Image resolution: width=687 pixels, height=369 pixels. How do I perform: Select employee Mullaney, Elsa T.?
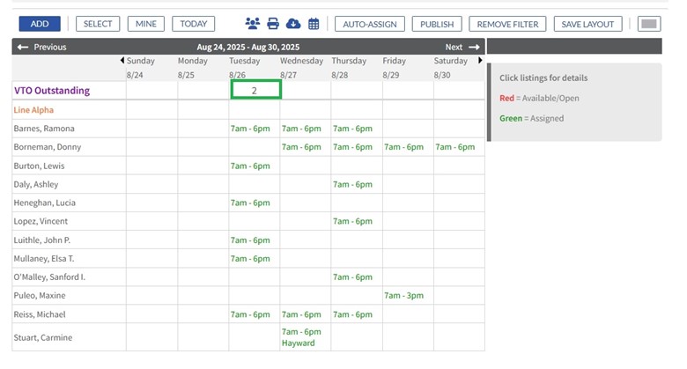tap(44, 259)
